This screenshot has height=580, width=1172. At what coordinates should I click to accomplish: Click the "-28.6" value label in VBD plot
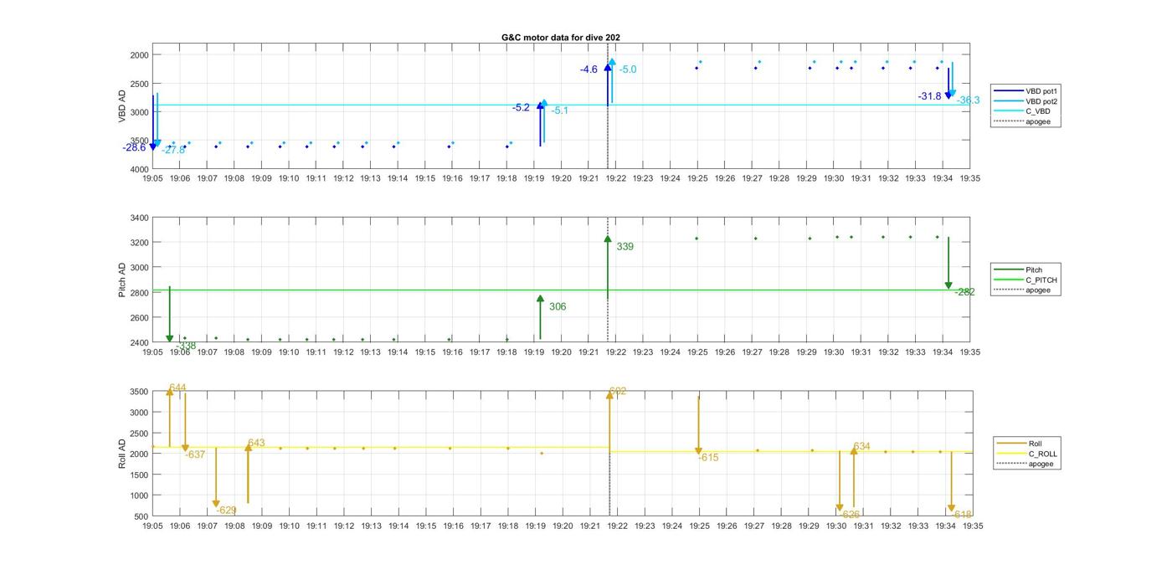tap(134, 147)
